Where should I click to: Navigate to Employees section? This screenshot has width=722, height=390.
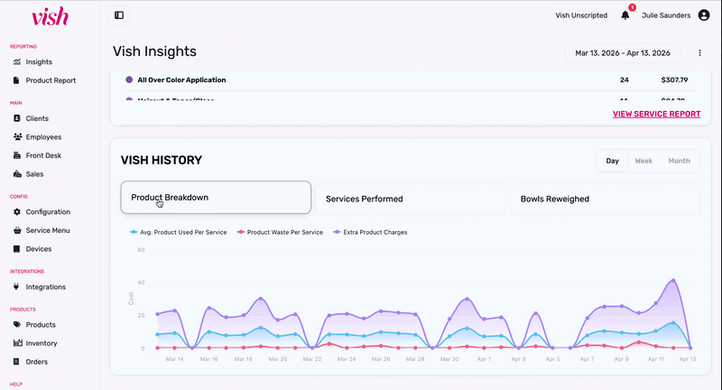tap(43, 137)
